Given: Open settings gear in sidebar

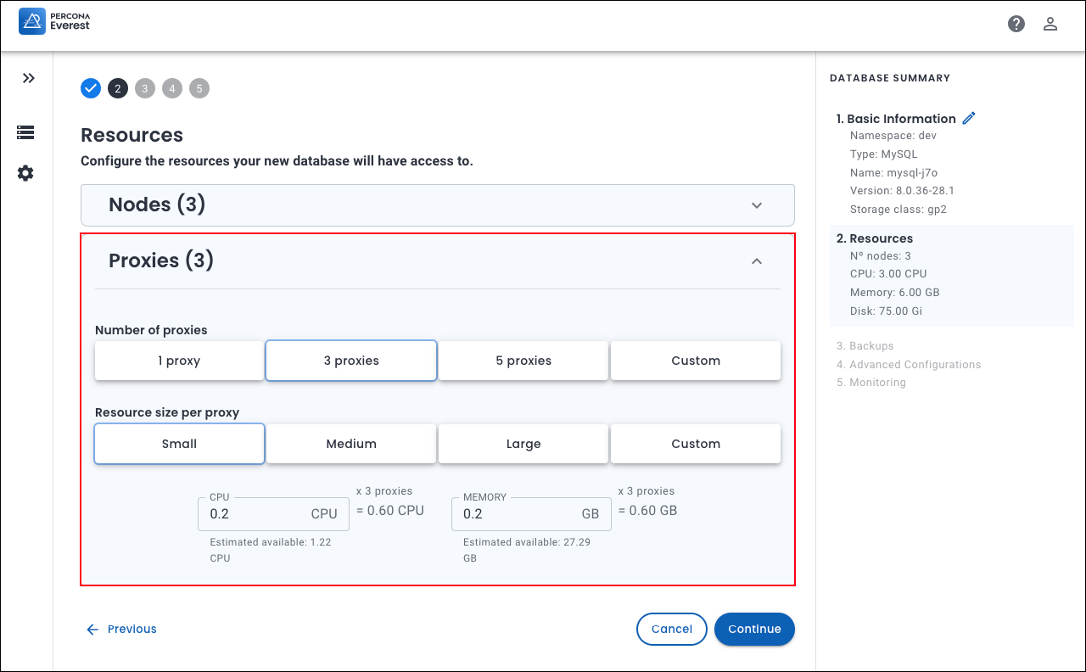Looking at the screenshot, I should coord(25,173).
